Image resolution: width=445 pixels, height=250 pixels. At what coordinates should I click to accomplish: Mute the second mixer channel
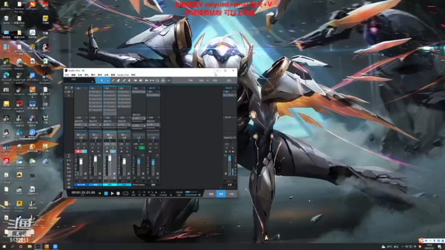92,148
